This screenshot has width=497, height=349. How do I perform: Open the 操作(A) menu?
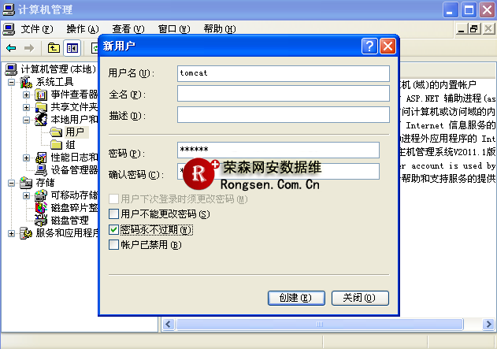pyautogui.click(x=83, y=29)
